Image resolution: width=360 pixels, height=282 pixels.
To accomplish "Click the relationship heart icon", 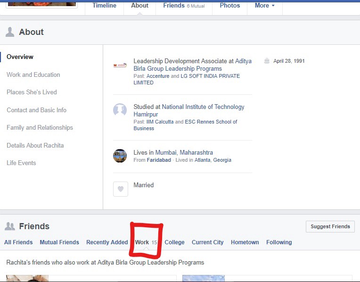I will pos(121,189).
